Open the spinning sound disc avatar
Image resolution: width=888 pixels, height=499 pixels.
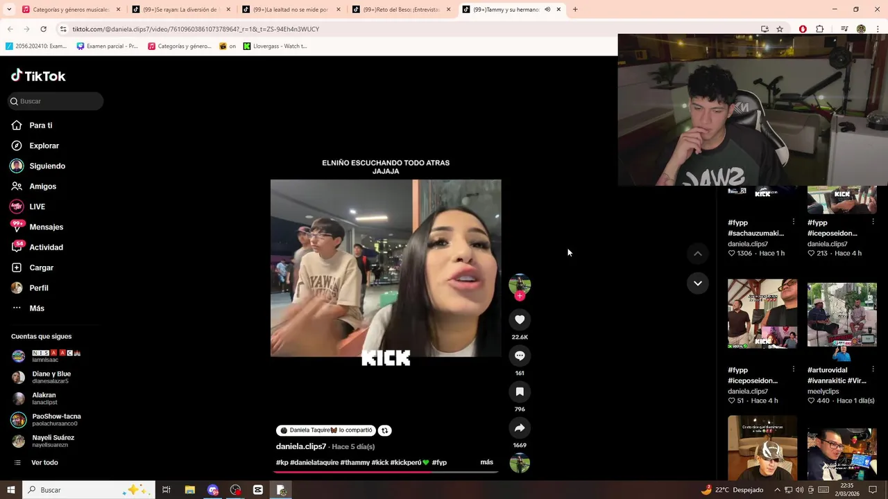(520, 463)
